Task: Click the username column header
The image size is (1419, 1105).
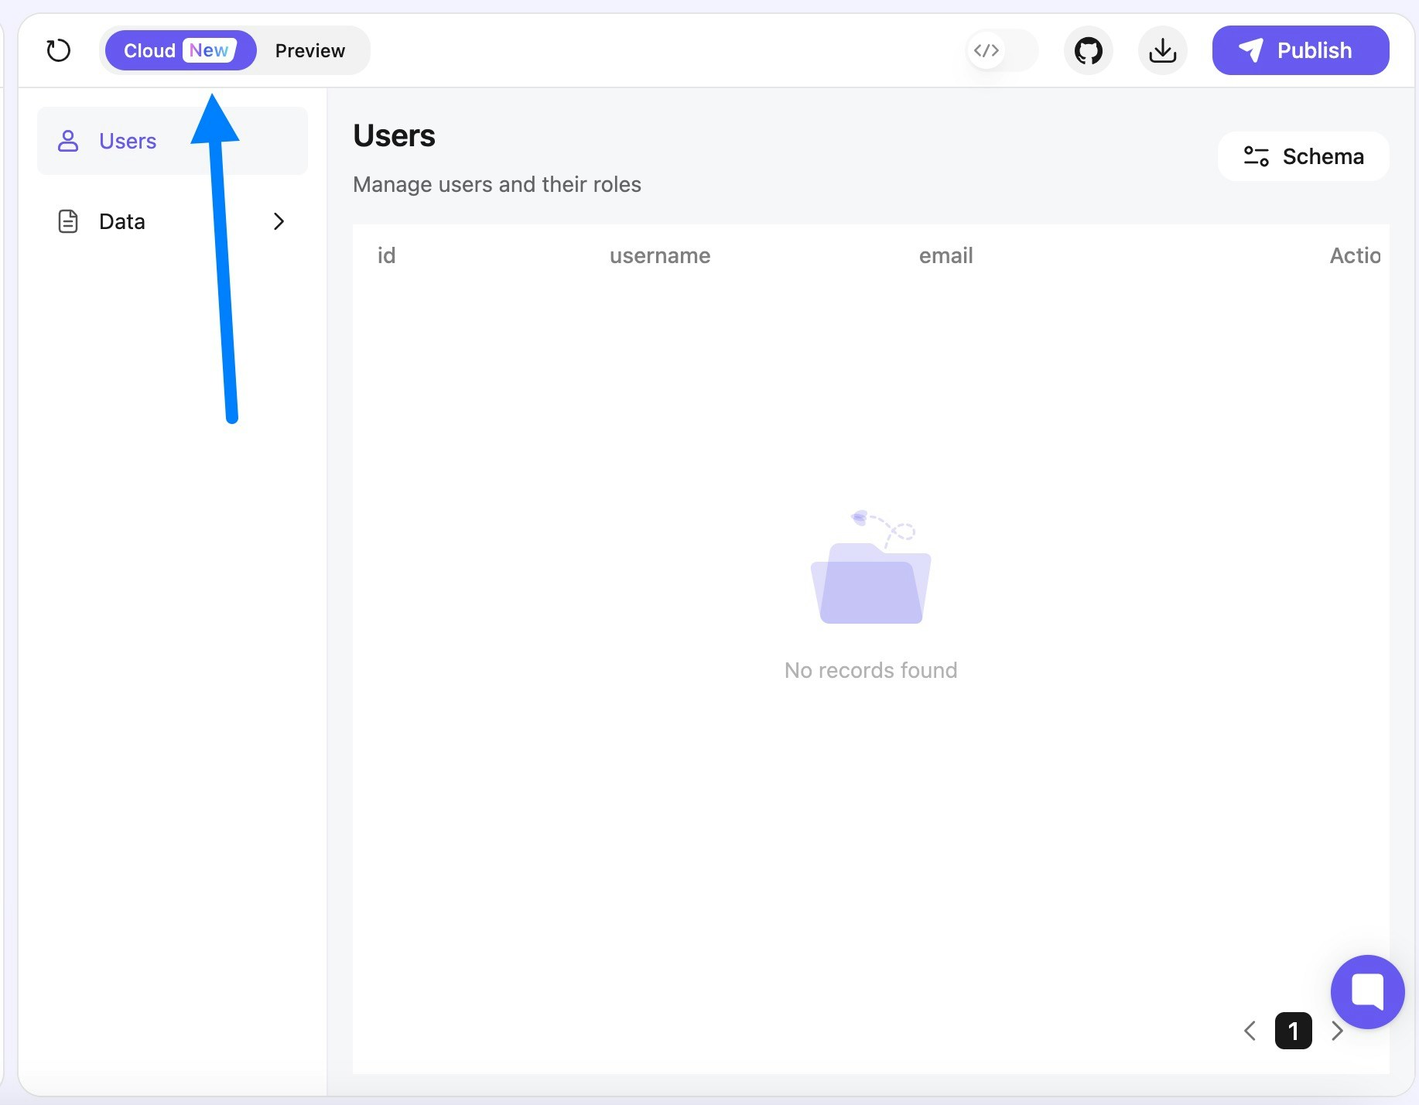Action: (x=659, y=255)
